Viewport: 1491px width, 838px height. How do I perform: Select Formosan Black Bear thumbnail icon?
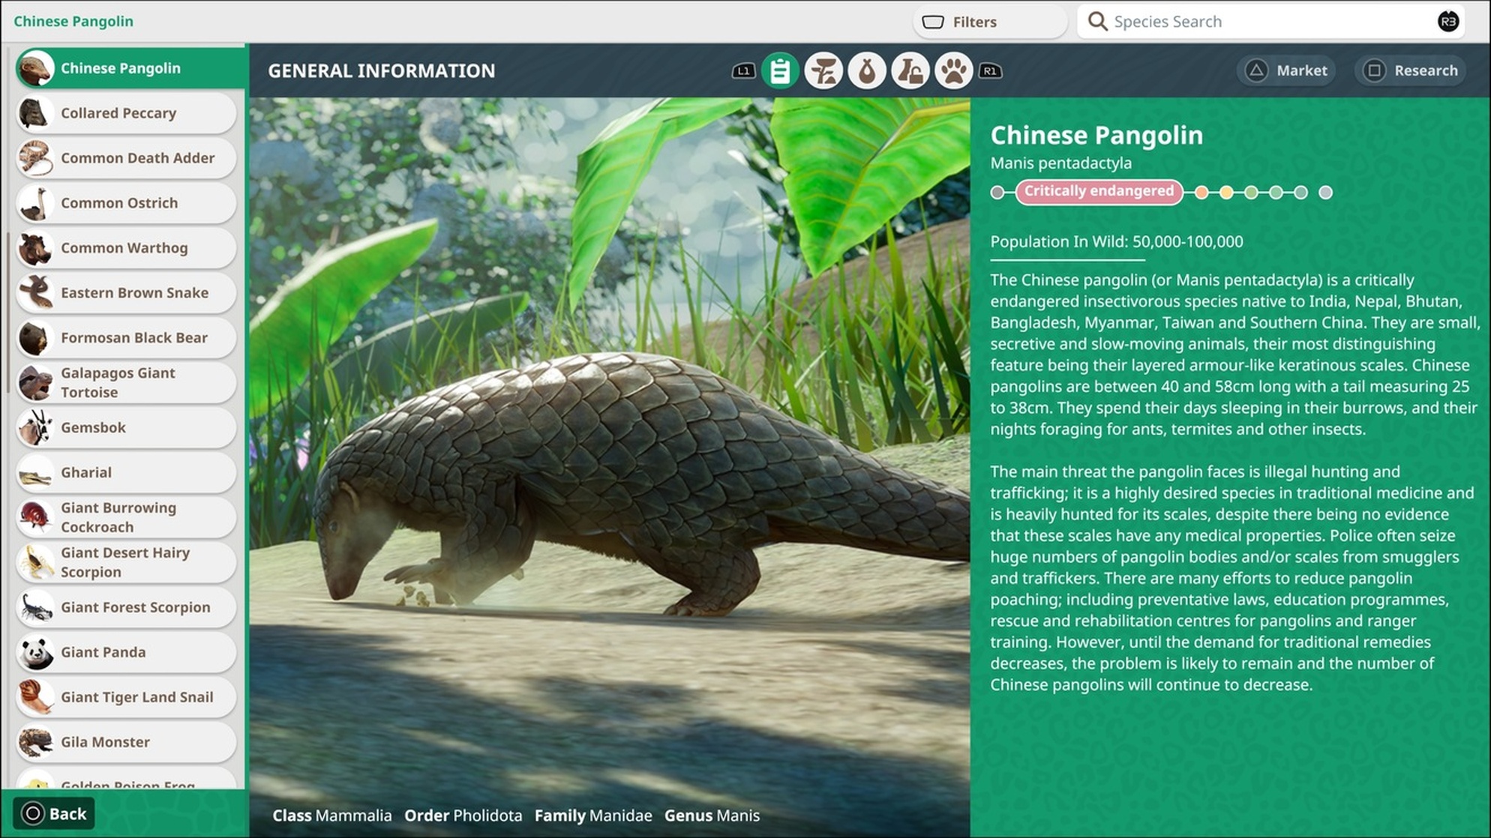click(35, 338)
